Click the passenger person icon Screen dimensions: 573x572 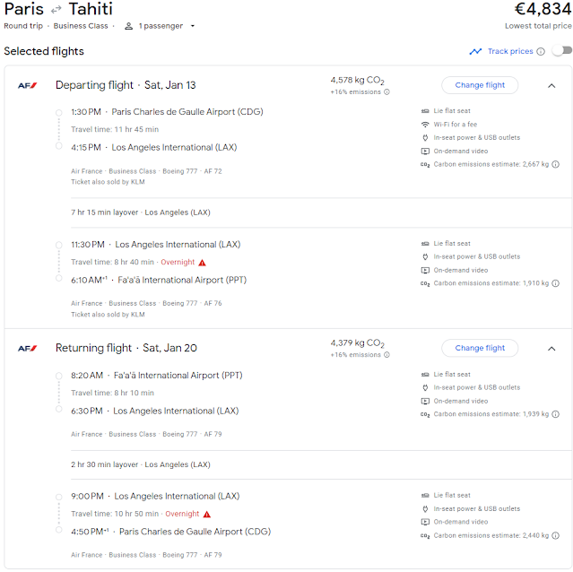(x=128, y=26)
